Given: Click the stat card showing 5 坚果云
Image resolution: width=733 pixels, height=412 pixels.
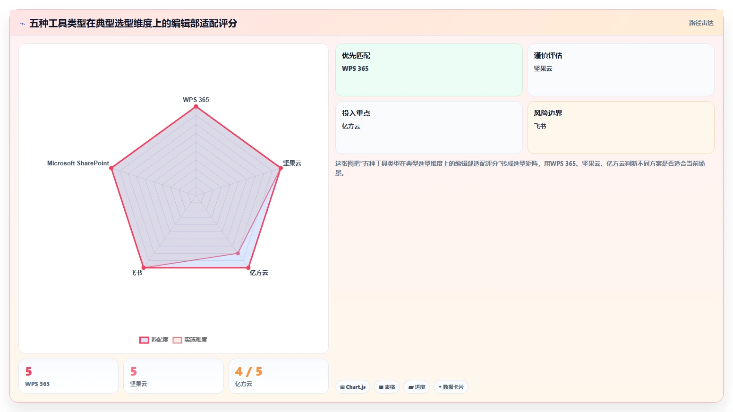Looking at the screenshot, I should [173, 376].
